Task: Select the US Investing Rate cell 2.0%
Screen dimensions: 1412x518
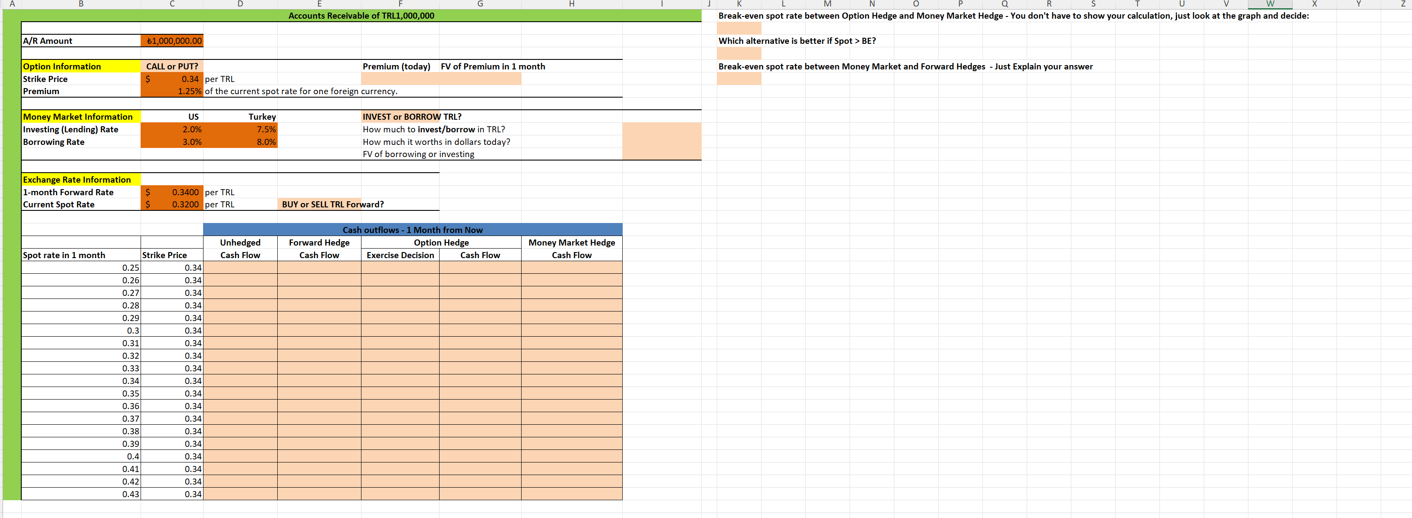Action: tap(171, 129)
